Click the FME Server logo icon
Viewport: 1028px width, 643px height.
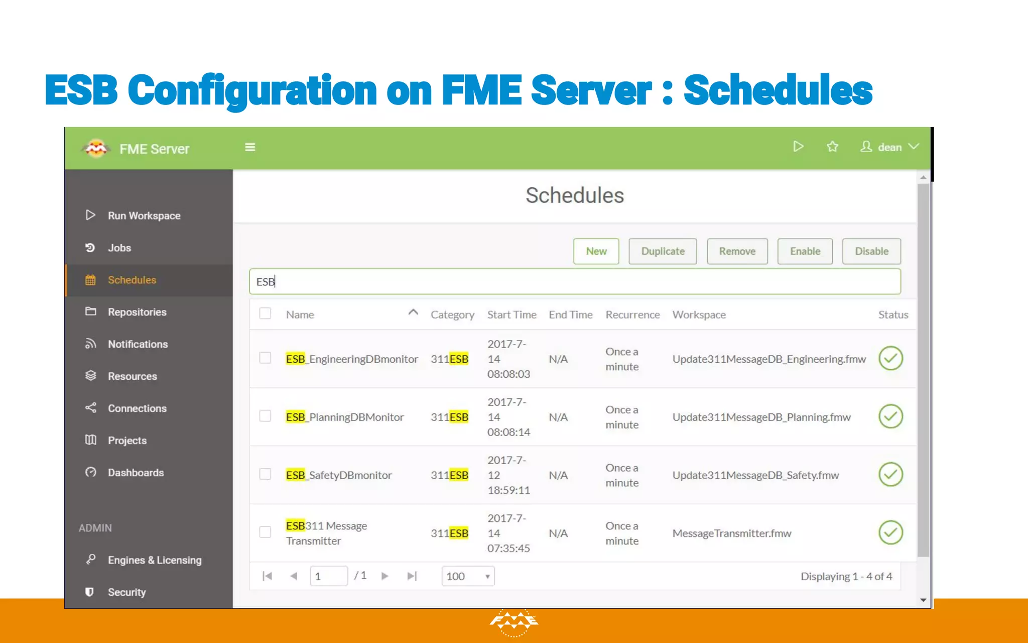tap(96, 148)
